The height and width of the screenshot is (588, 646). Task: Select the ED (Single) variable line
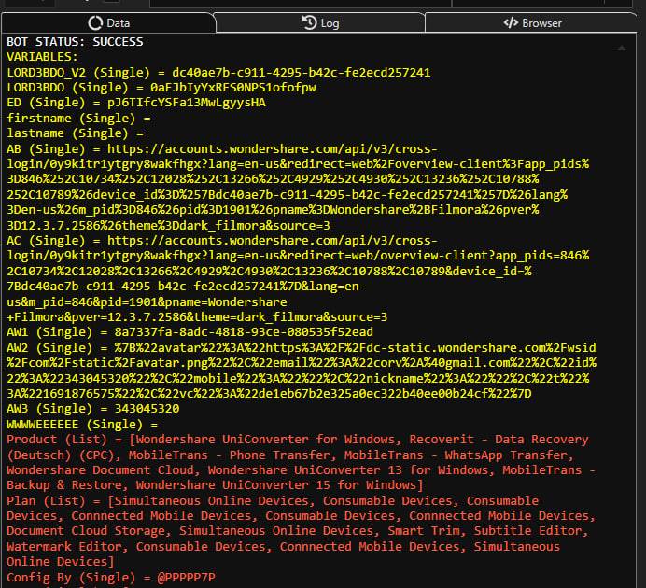coord(136,103)
